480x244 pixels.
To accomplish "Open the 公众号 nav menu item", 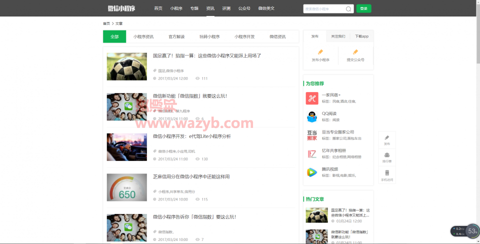I will point(244,8).
